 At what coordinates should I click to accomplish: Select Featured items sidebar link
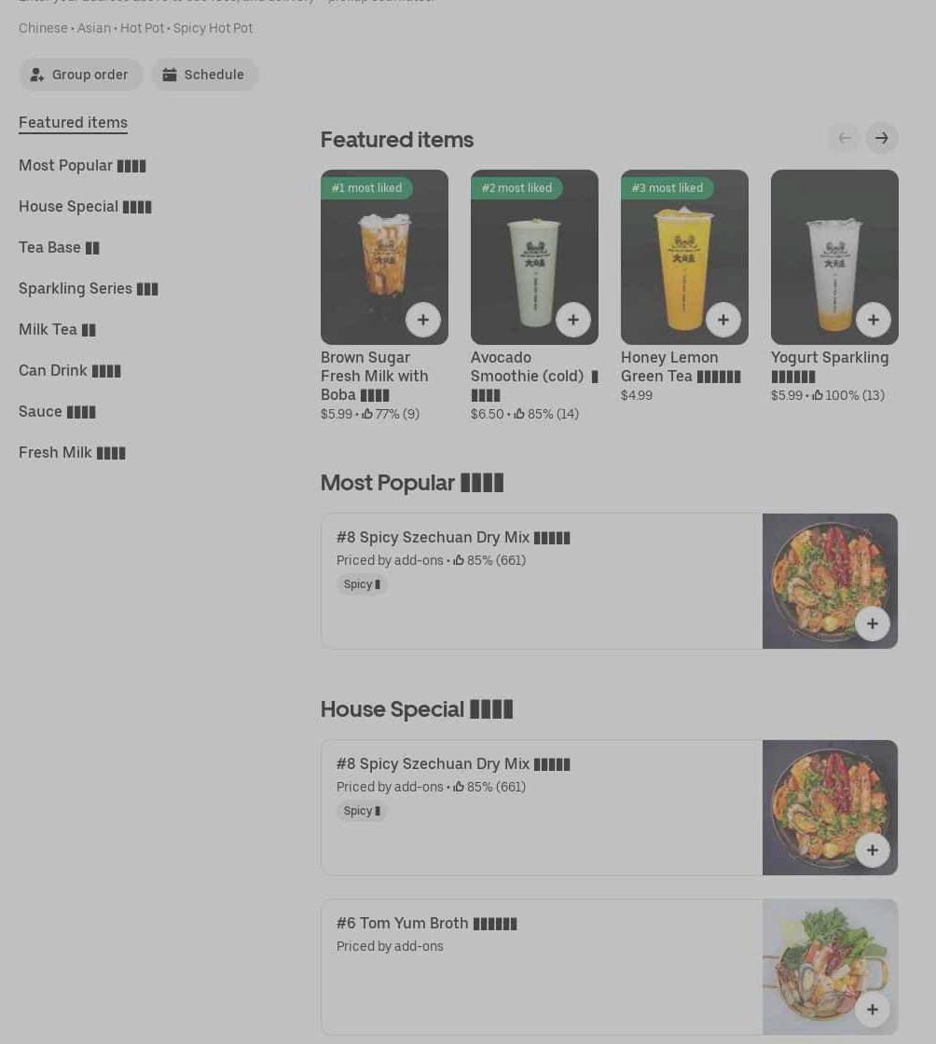point(74,122)
